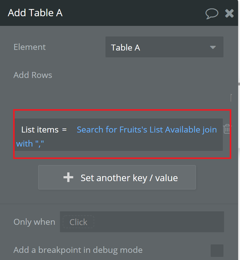This screenshot has height=260, width=240.
Task: Open the Element dropdown showing Table A
Action: tap(164, 47)
